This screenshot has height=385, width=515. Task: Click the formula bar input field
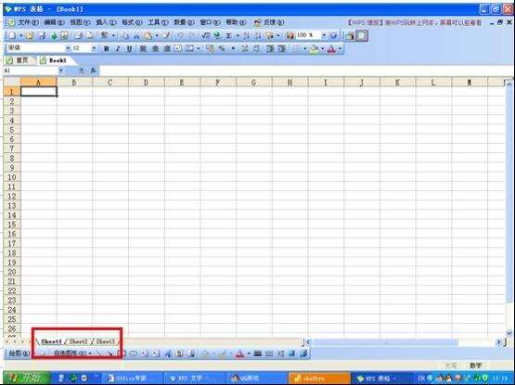[307, 71]
